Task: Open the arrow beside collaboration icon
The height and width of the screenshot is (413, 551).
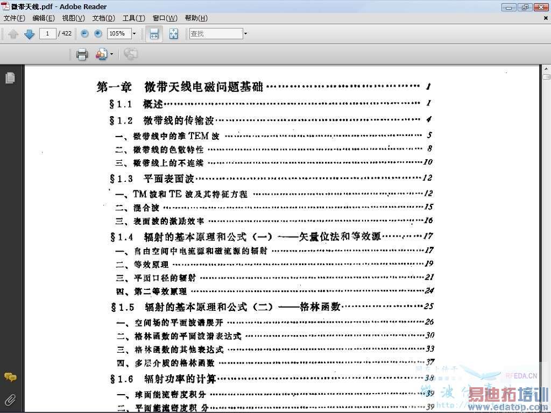Action: click(112, 54)
